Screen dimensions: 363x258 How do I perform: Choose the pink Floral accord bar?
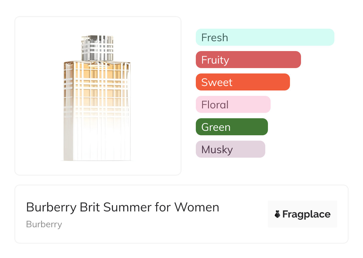(233, 105)
